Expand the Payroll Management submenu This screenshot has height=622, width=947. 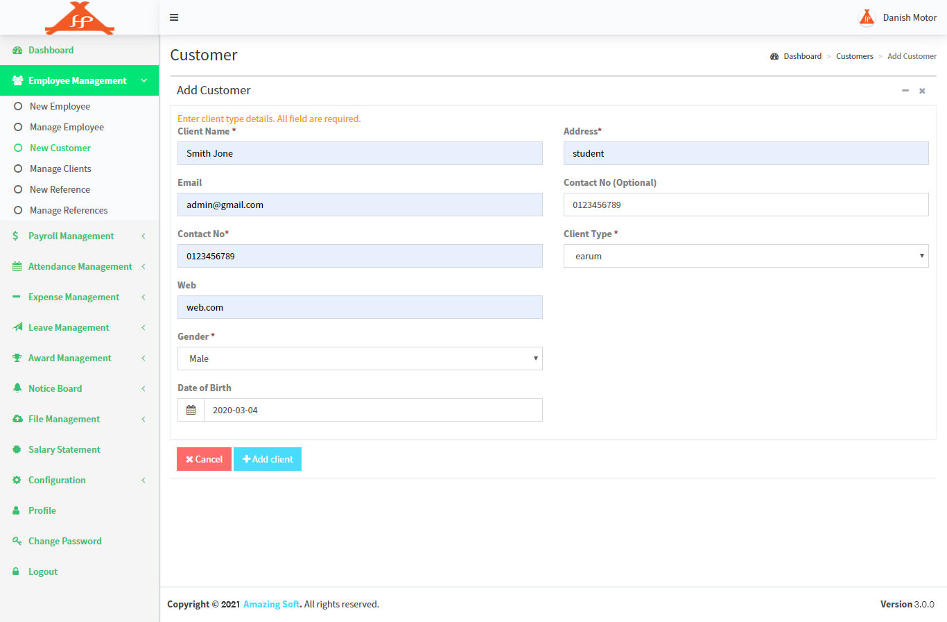pyautogui.click(x=71, y=236)
